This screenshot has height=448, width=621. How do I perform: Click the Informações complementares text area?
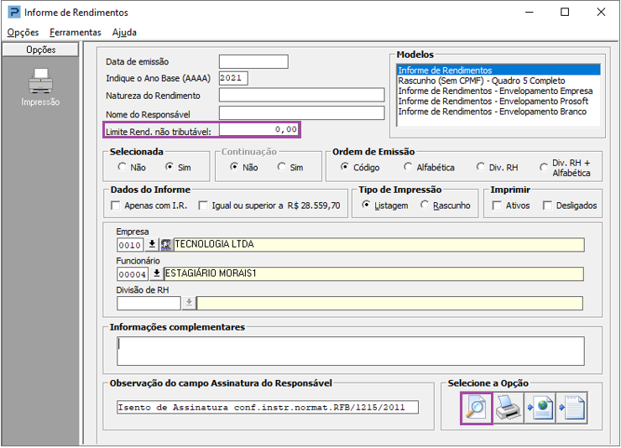point(351,351)
